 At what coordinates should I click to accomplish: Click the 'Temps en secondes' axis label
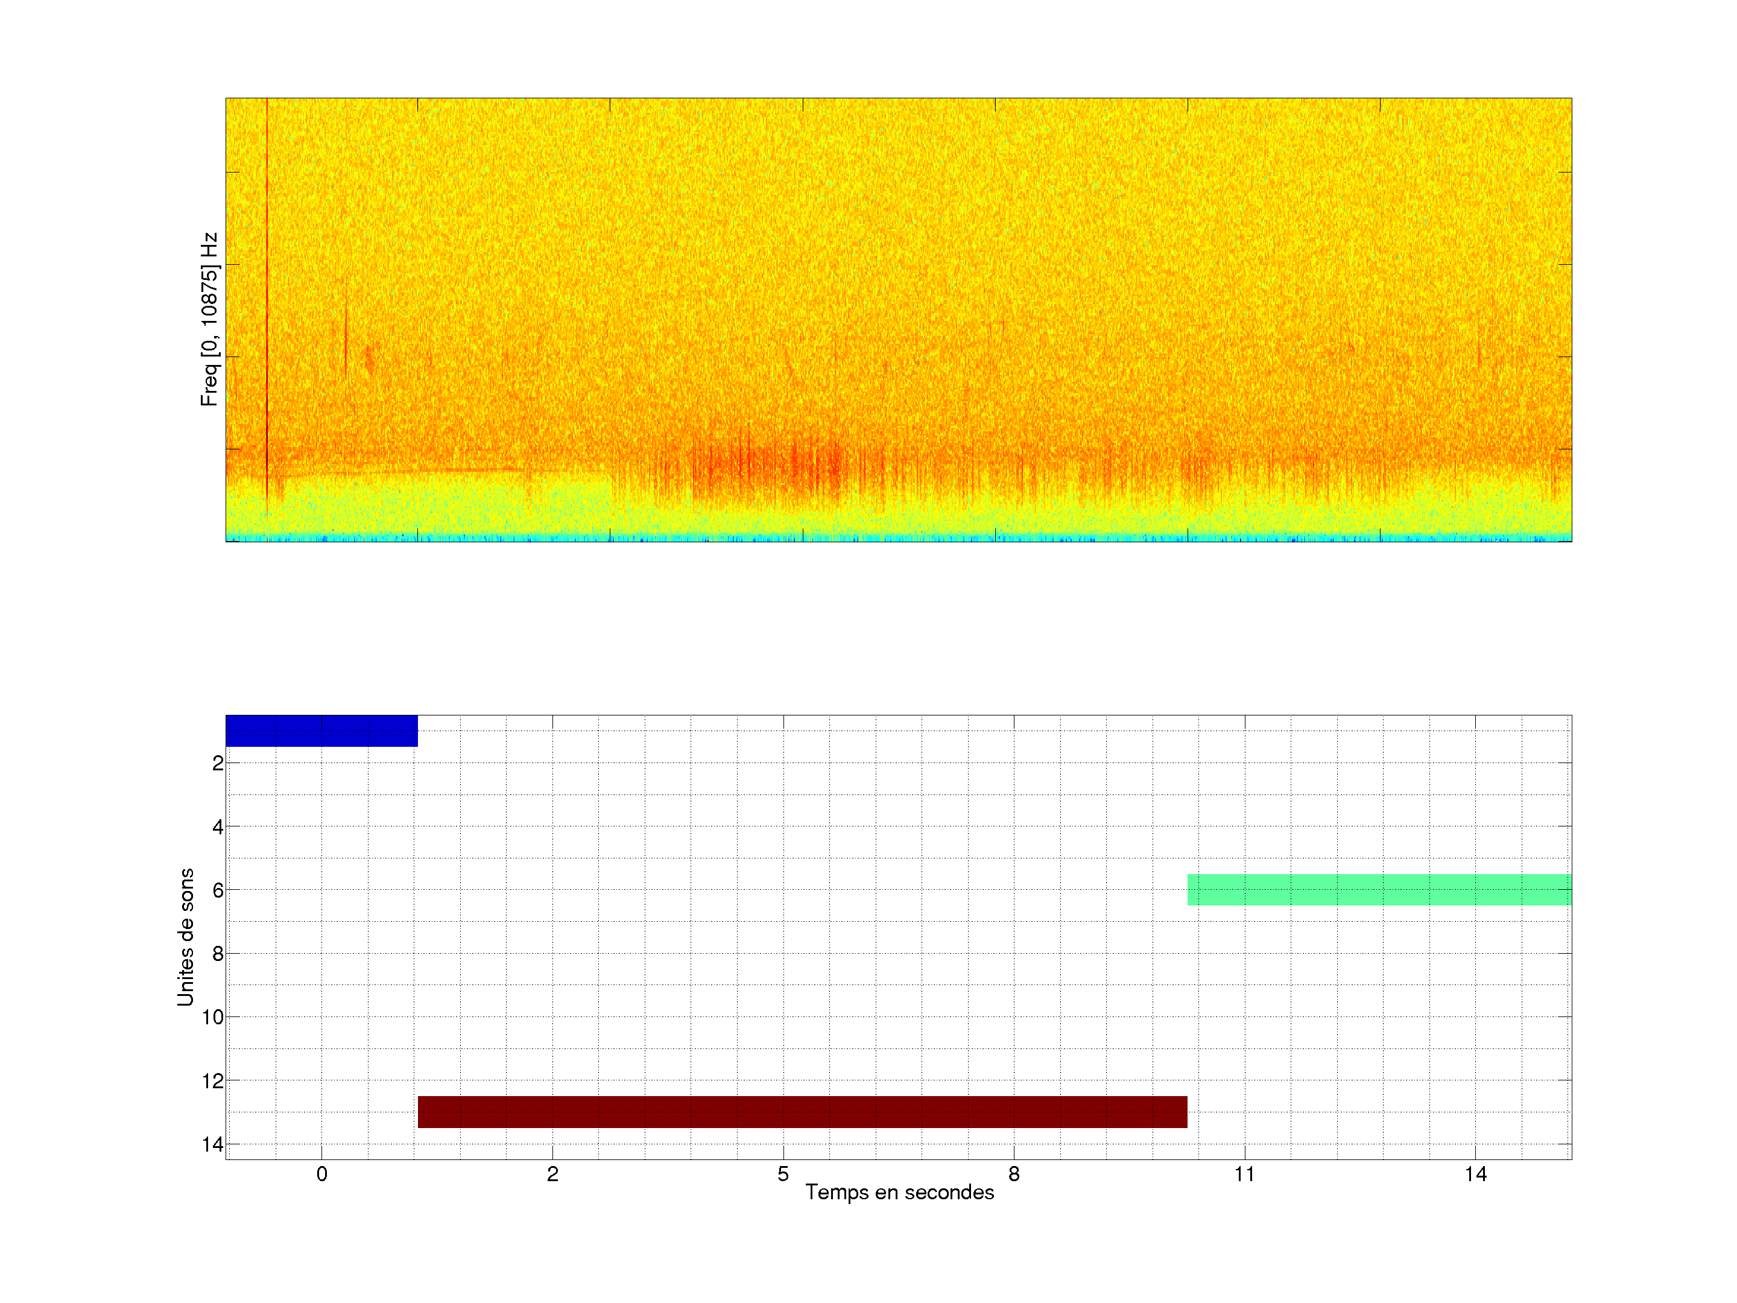[x=899, y=1192]
